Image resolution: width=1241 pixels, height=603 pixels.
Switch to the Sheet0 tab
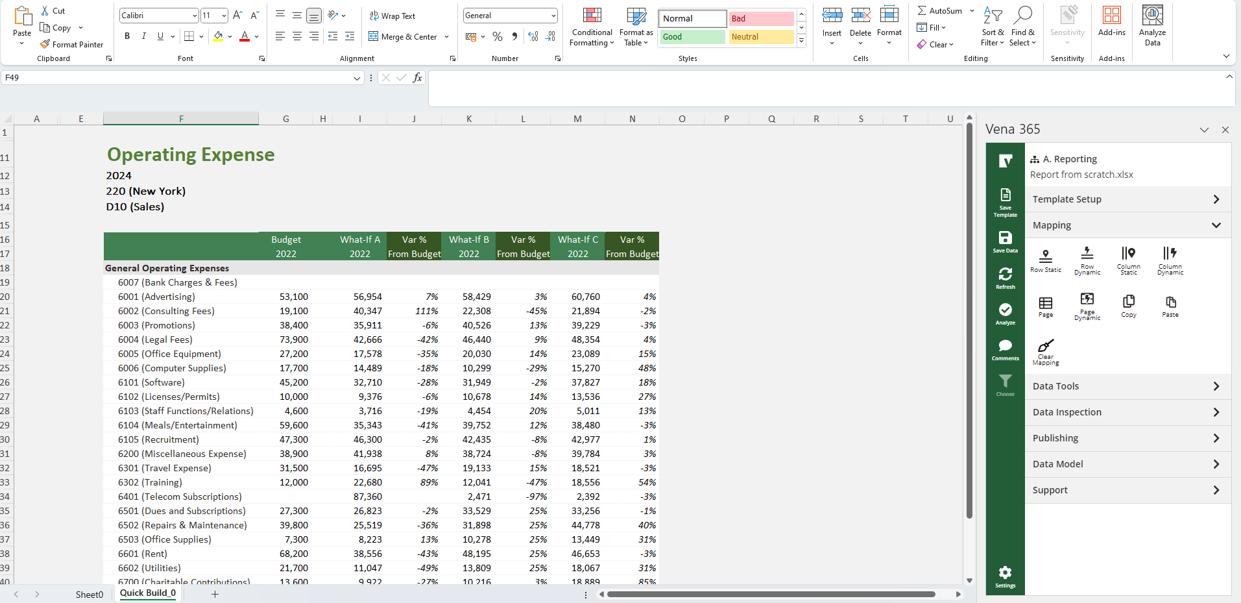pos(89,594)
